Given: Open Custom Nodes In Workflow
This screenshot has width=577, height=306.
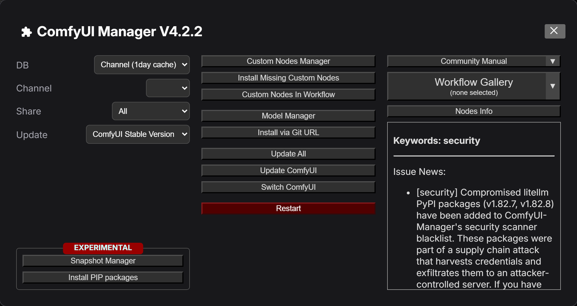Looking at the screenshot, I should point(288,95).
